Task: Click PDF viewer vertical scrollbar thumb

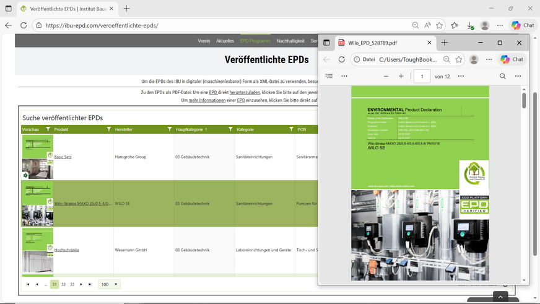Action: (524, 100)
